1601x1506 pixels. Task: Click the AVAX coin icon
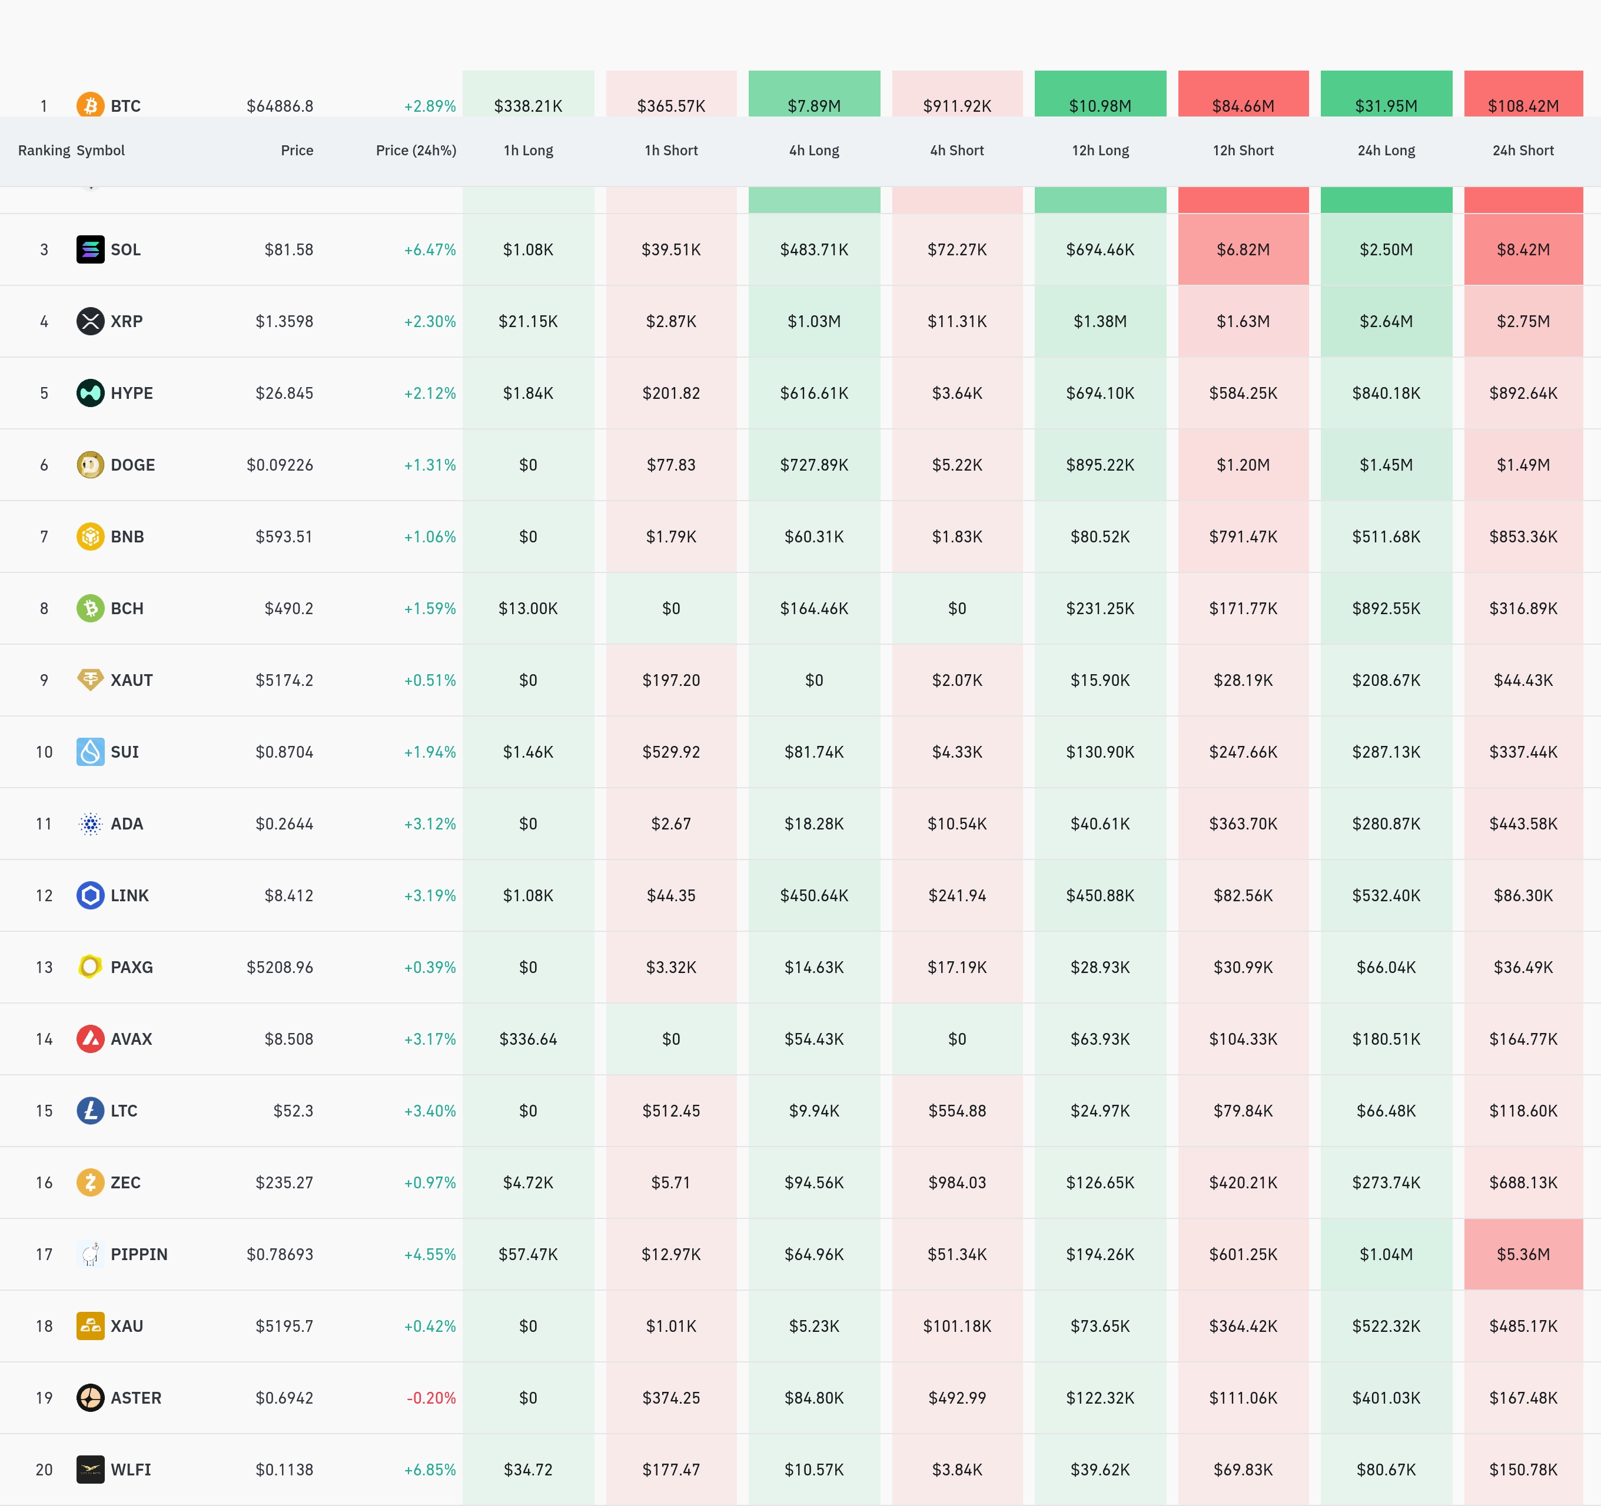90,1038
